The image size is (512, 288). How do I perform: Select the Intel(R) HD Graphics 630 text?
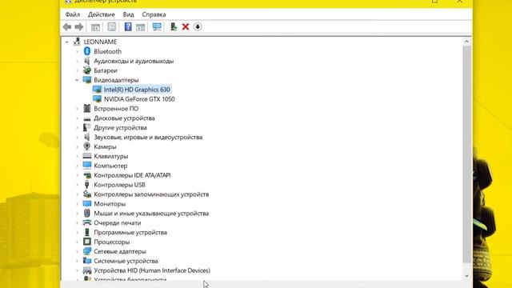tap(137, 90)
